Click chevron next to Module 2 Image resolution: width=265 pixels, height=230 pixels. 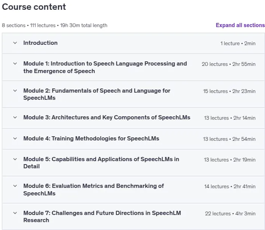tap(15, 91)
